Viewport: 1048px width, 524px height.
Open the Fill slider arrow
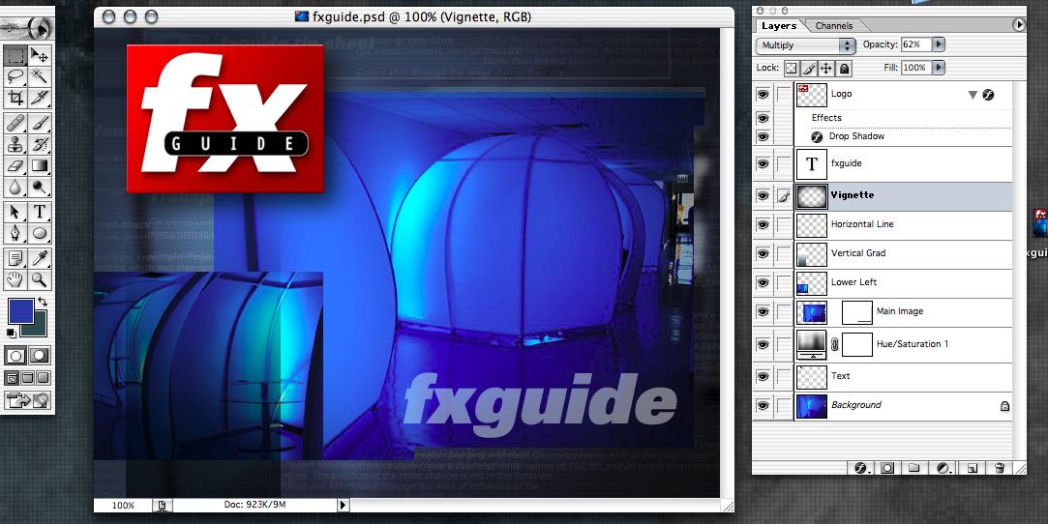pyautogui.click(x=939, y=68)
